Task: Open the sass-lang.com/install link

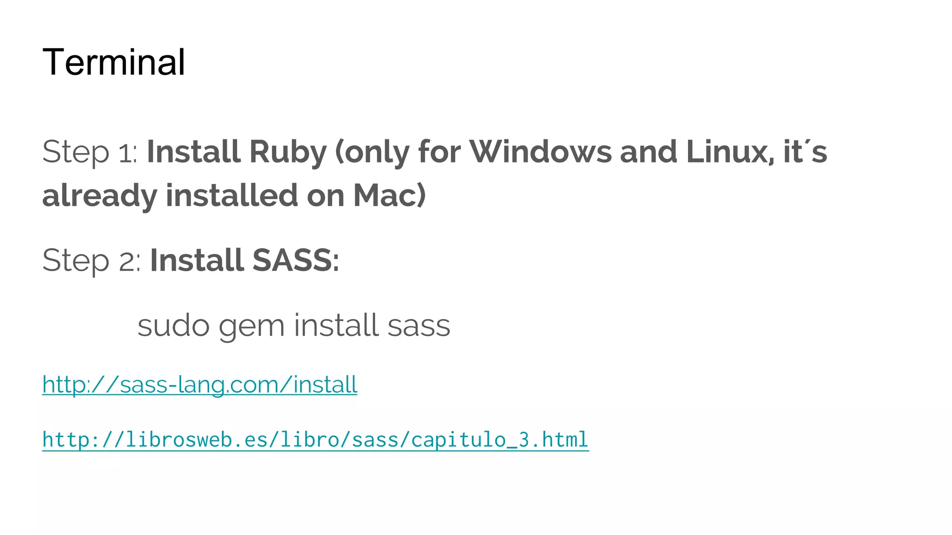Action: tap(199, 385)
